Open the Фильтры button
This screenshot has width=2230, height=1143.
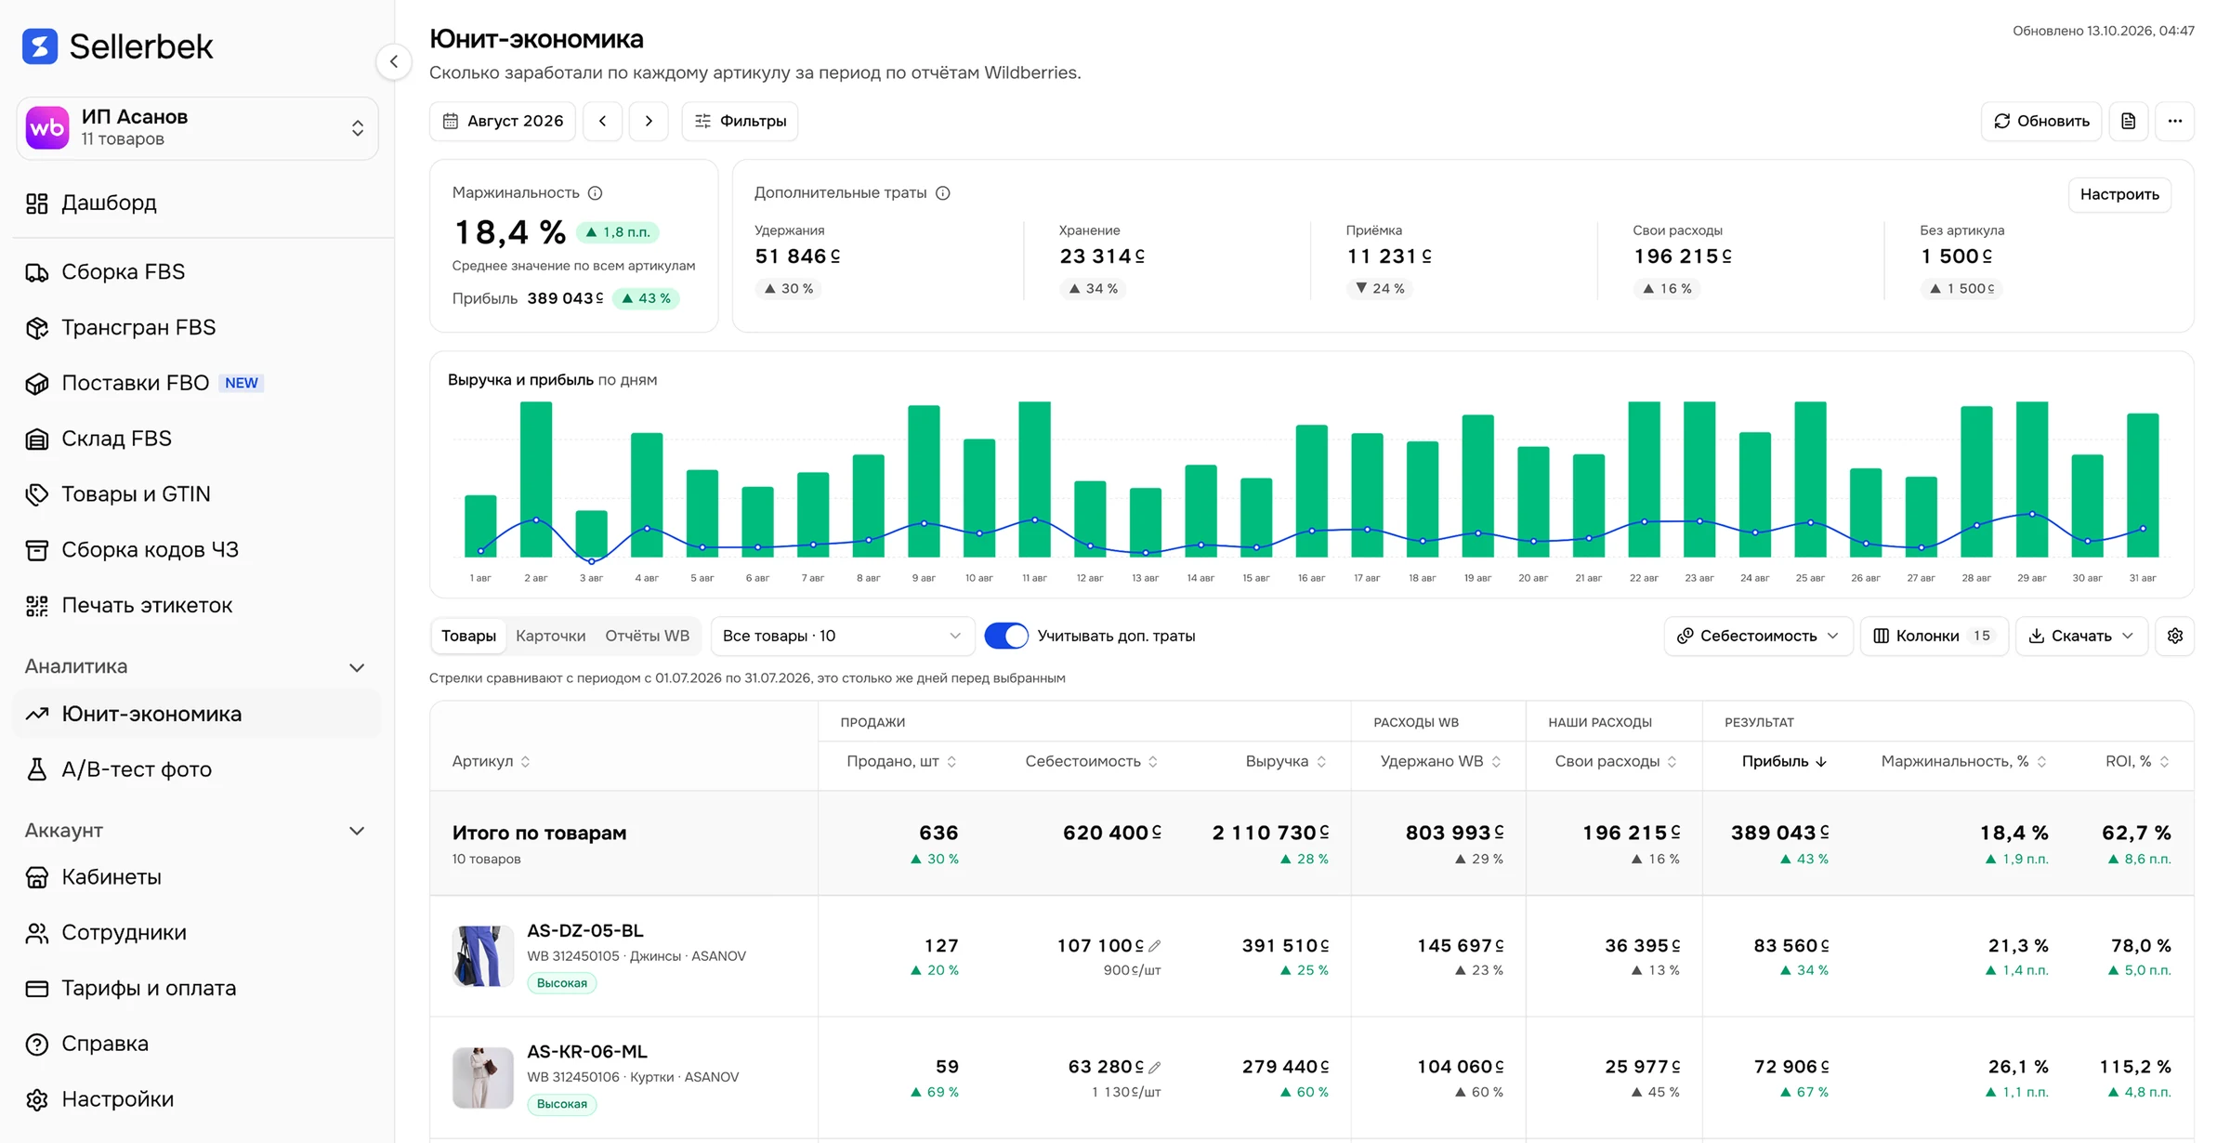pyautogui.click(x=740, y=121)
